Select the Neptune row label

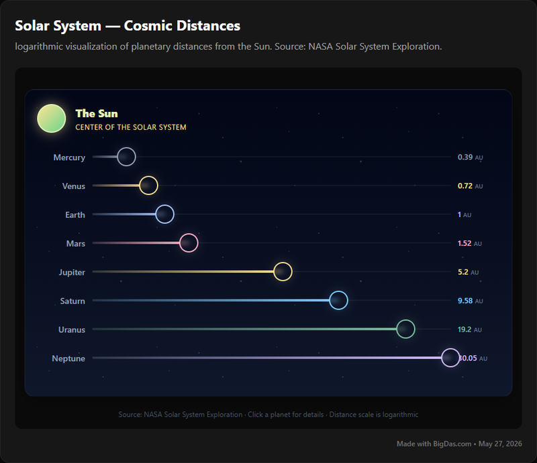(68, 358)
